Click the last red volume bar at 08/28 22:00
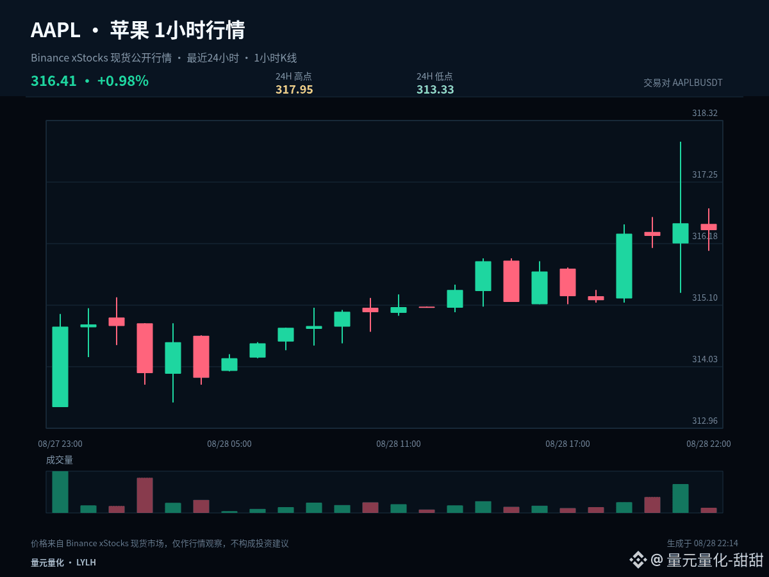This screenshot has width=769, height=577. click(x=709, y=510)
